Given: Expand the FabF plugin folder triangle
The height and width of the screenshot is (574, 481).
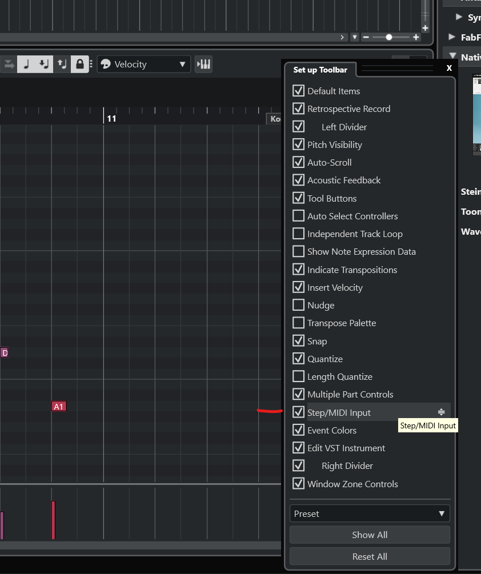Looking at the screenshot, I should click(x=452, y=37).
